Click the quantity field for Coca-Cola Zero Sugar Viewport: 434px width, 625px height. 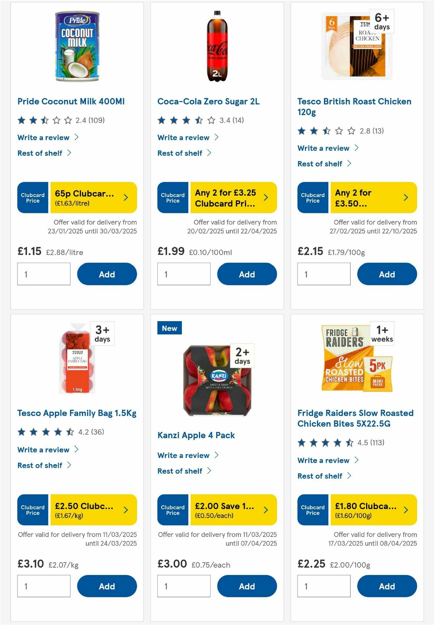pyautogui.click(x=183, y=274)
